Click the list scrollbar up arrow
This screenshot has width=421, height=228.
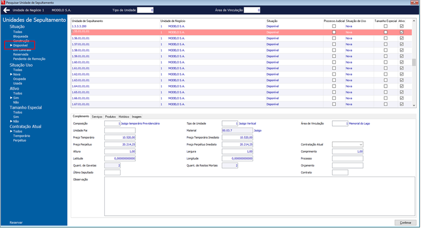pos(414,21)
